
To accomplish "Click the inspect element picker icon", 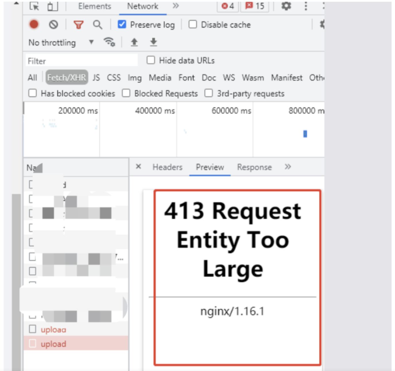I will (x=34, y=6).
